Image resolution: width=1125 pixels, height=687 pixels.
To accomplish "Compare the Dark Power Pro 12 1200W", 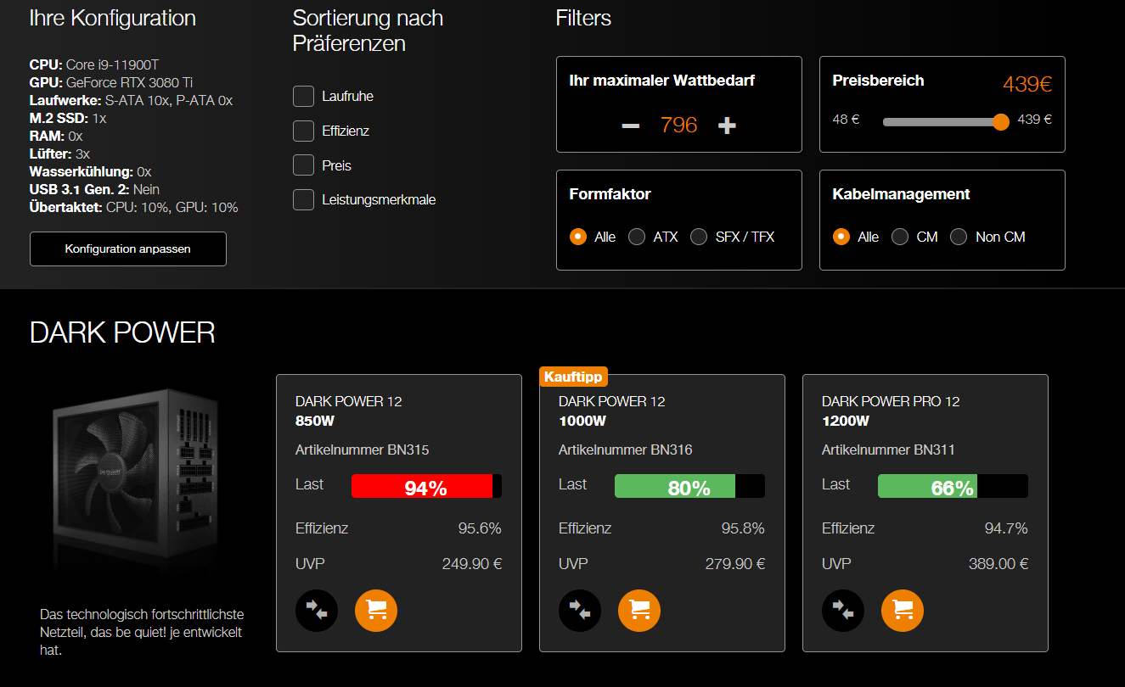I will point(843,611).
